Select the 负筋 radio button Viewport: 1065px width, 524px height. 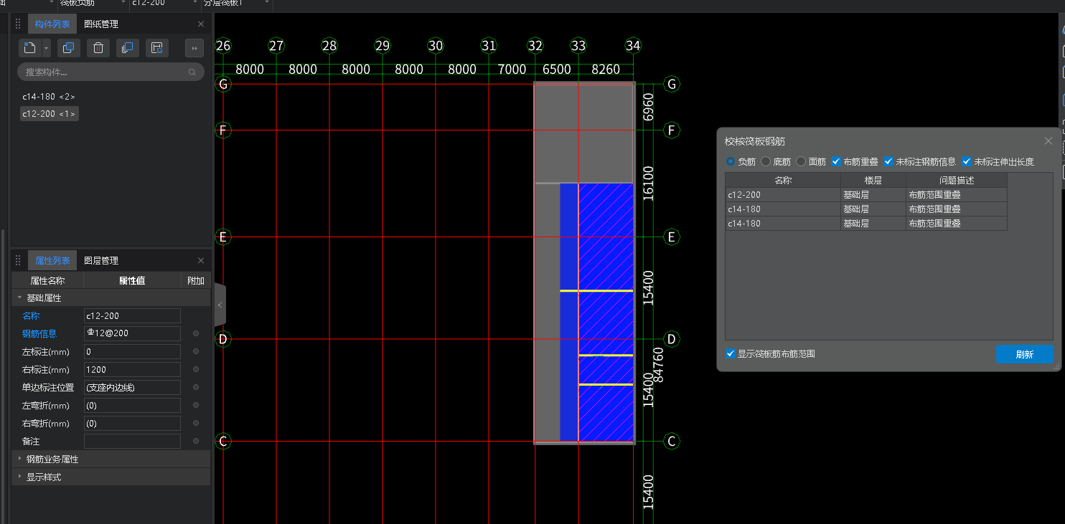(731, 161)
